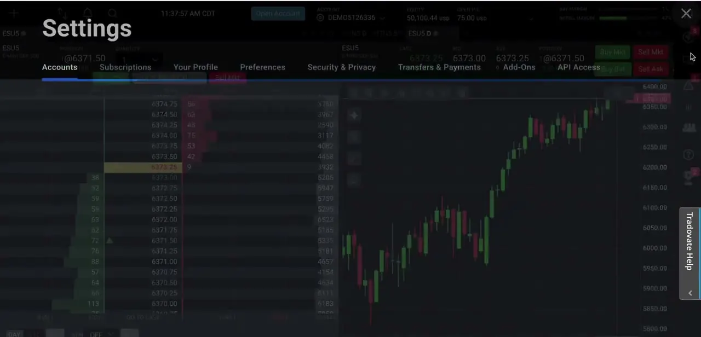701x337 pixels.
Task: Click the green Buy Mkt button
Action: (612, 53)
